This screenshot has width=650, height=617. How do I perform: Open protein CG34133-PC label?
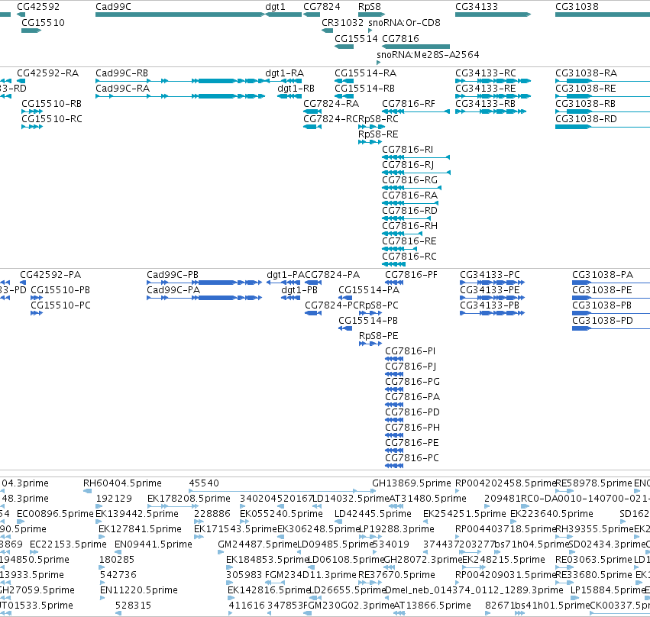490,275
